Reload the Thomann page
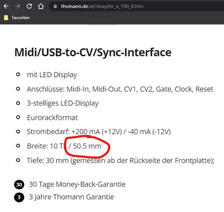 [29, 6]
